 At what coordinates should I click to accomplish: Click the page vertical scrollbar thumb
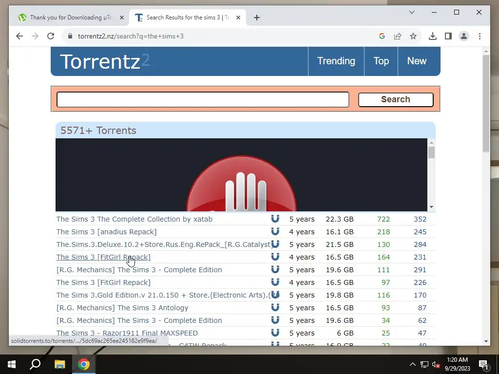[486, 103]
